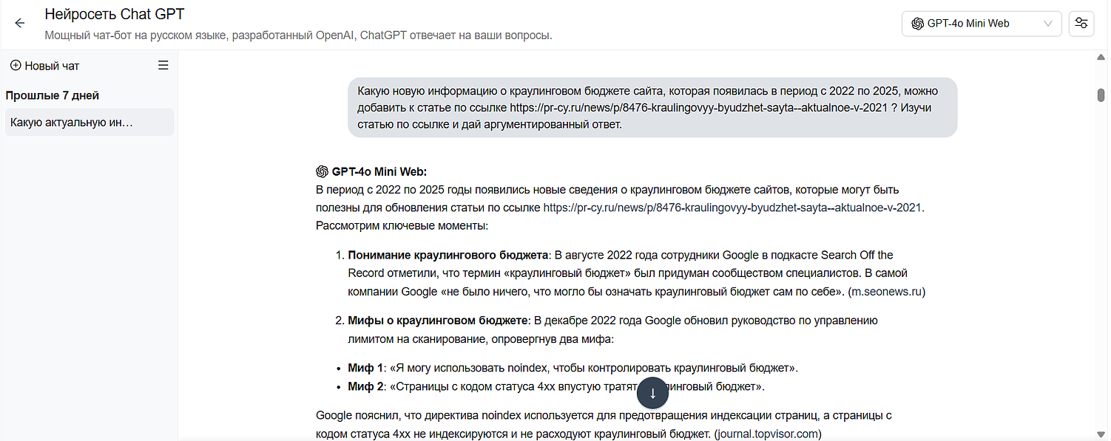Click the 'Нейросеть Chat GPT' page title
The image size is (1111, 441).
115,14
